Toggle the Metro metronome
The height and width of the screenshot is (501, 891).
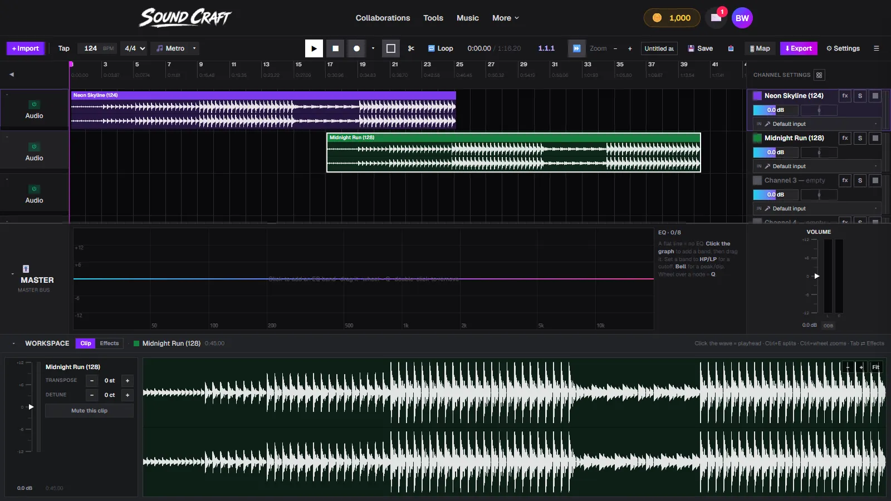[170, 48]
